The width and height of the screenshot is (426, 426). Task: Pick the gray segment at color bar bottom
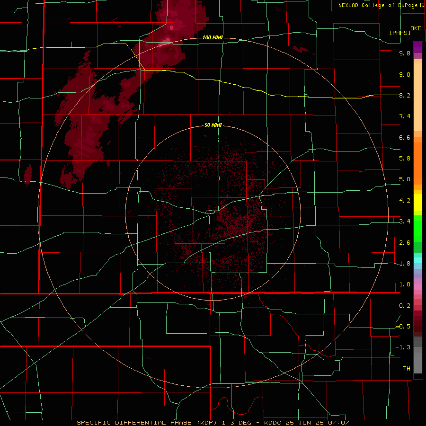coord(418,363)
